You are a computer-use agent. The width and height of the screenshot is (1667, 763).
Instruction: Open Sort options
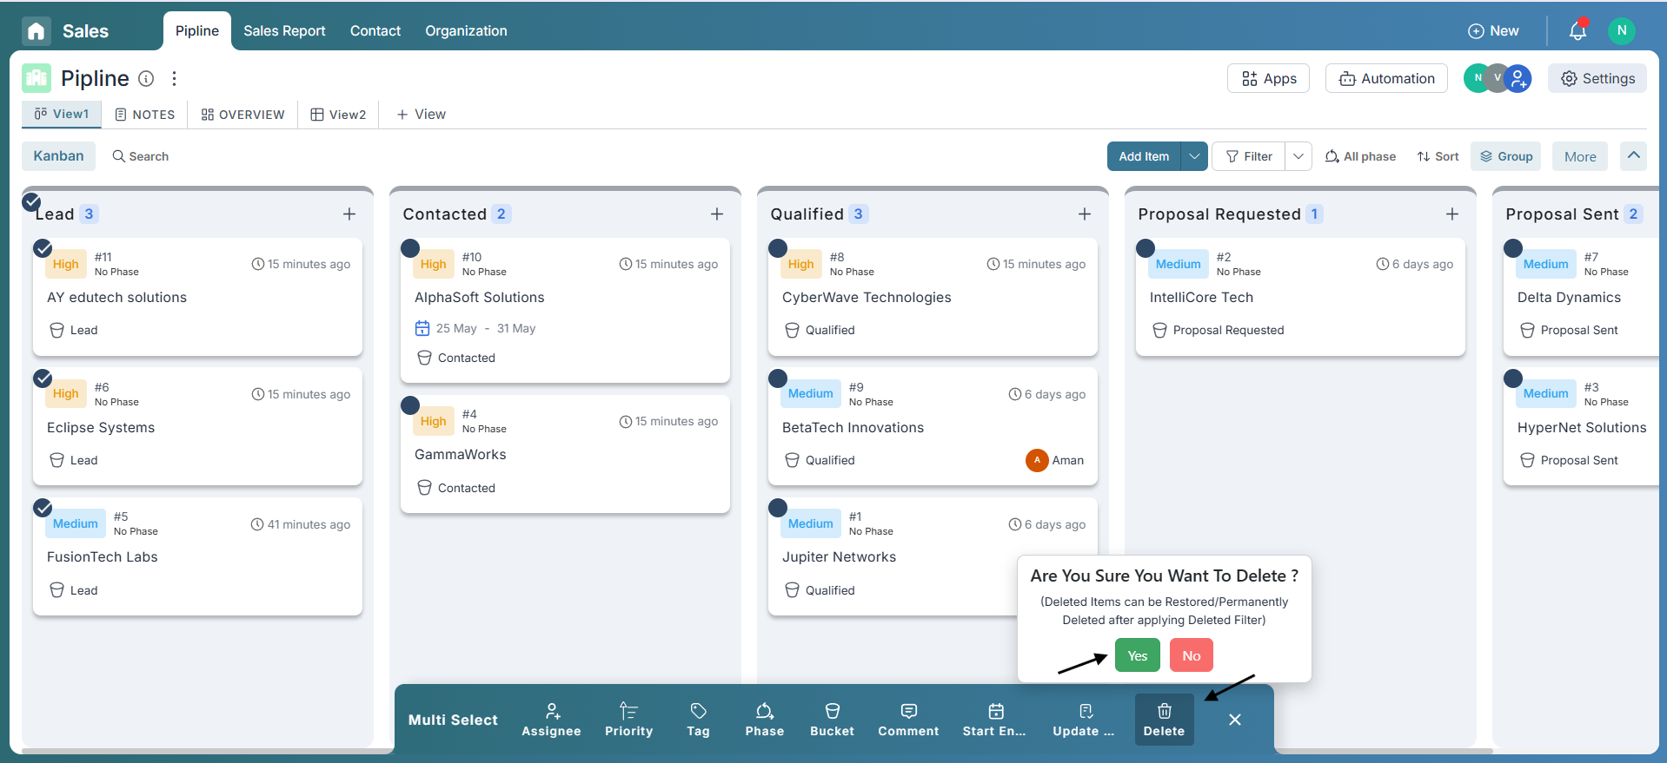pyautogui.click(x=1438, y=156)
